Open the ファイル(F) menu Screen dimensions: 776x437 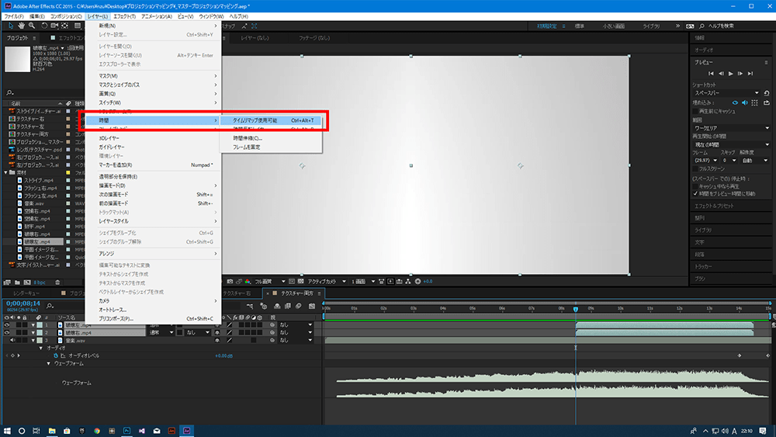click(14, 16)
